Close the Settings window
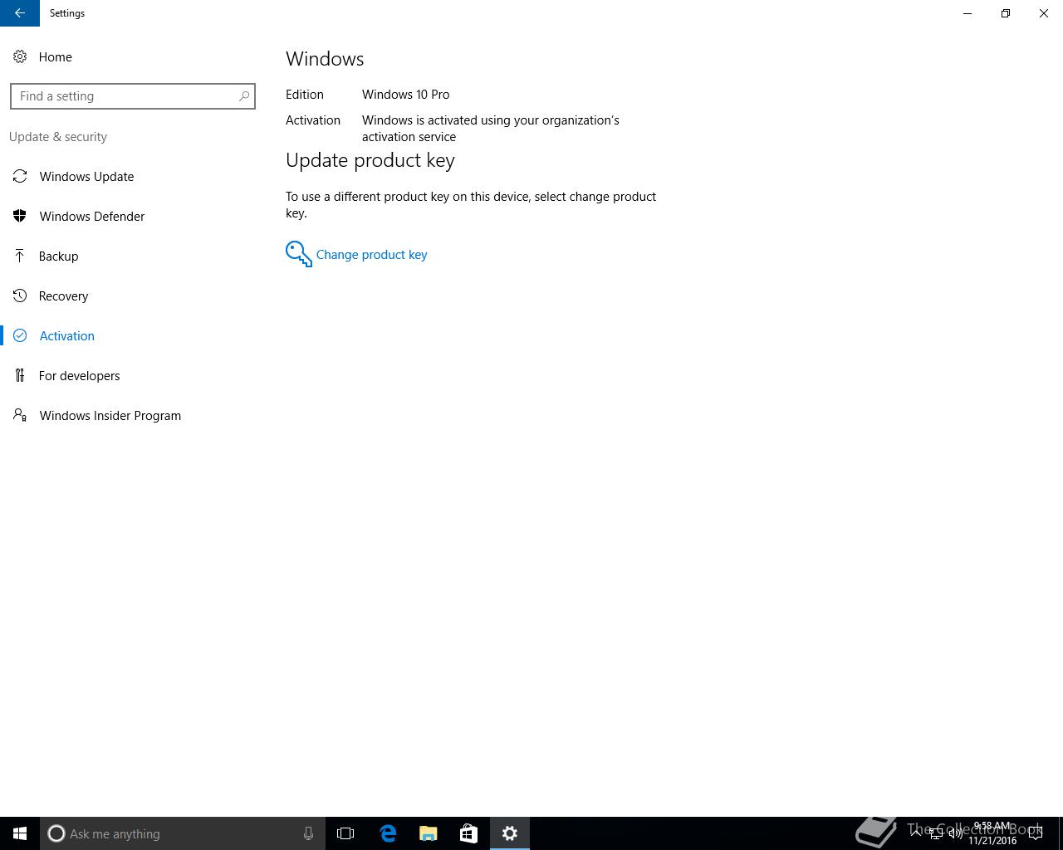 (x=1044, y=13)
